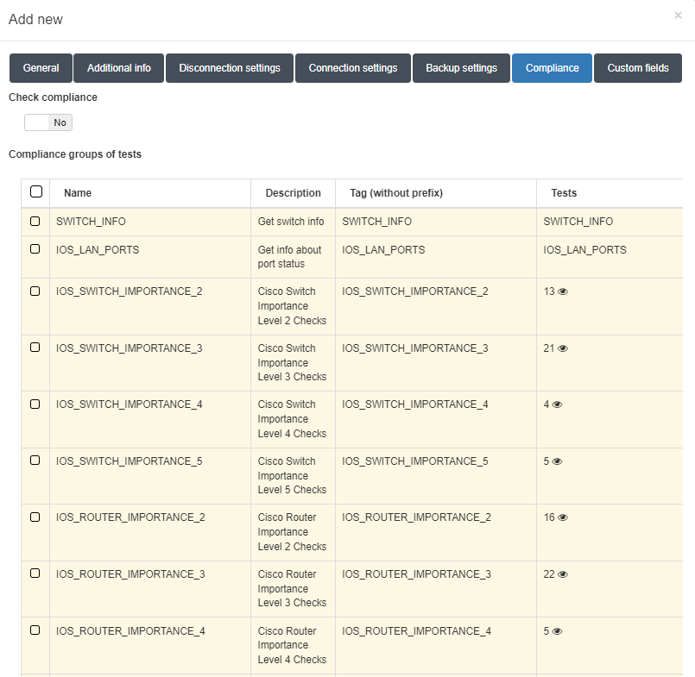Switch to the General tab
Image resolution: width=695 pixels, height=677 pixels.
41,68
